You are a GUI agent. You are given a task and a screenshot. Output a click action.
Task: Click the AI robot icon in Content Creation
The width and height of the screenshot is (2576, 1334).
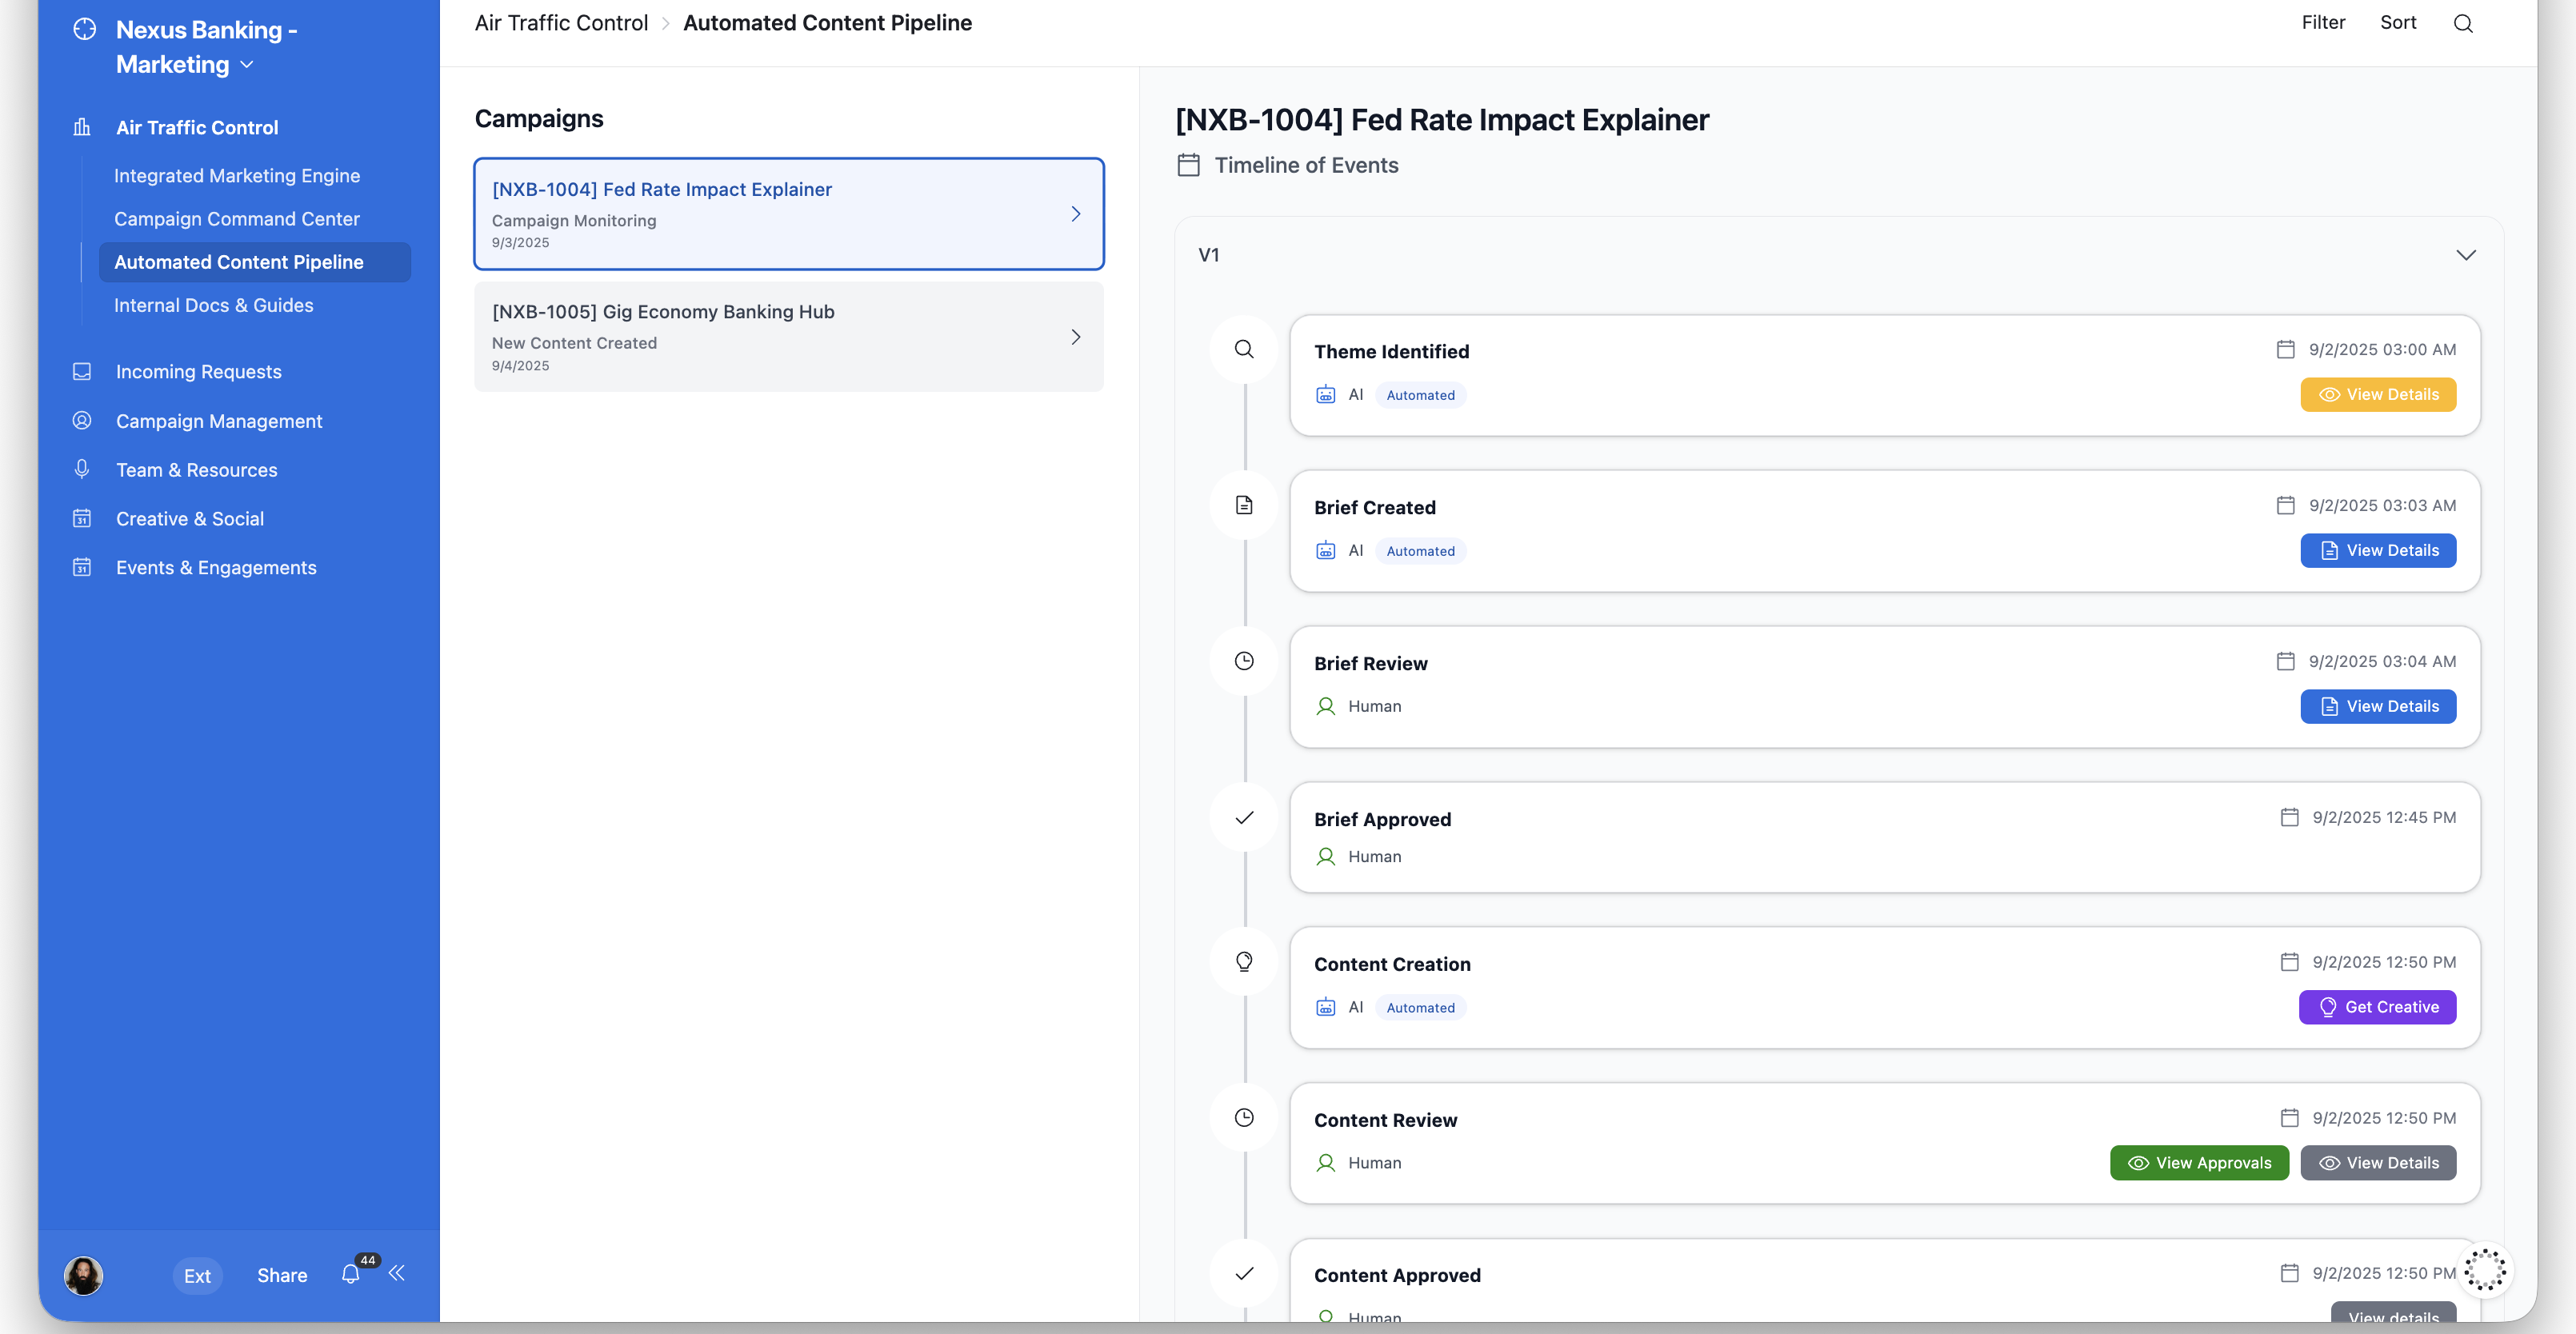tap(1325, 1007)
